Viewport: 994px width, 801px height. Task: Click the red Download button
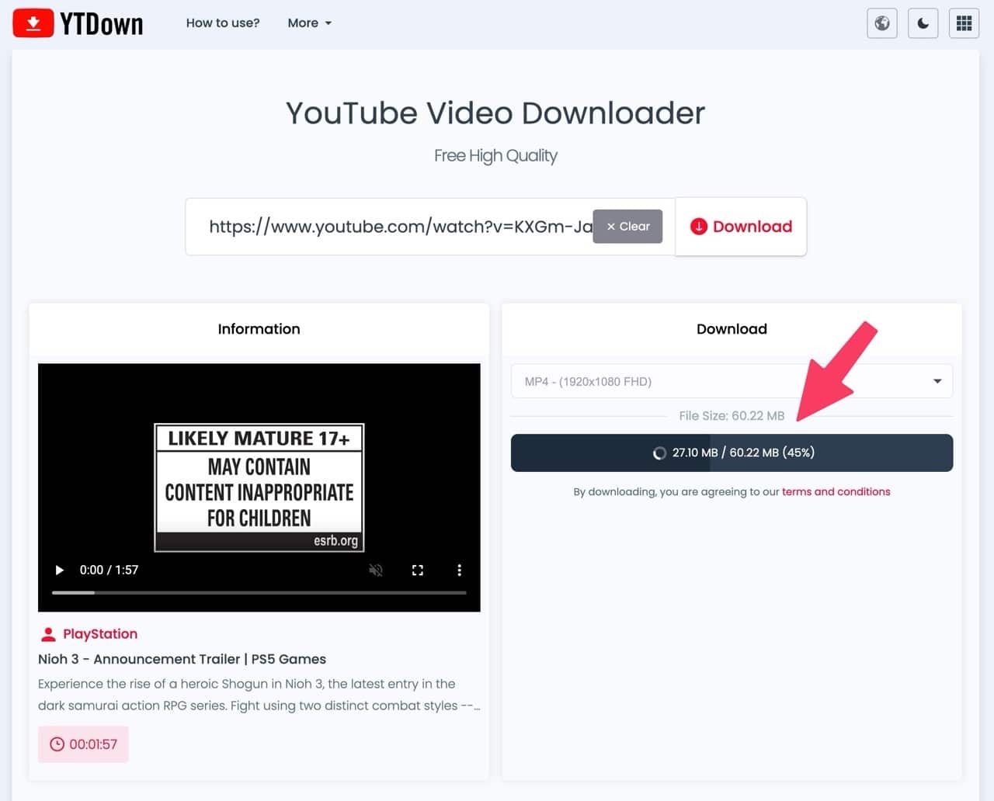[741, 227]
